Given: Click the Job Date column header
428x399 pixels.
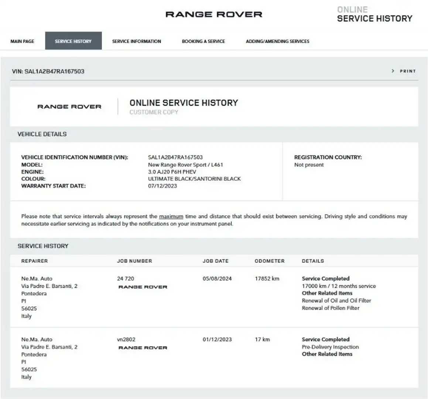Looking at the screenshot, I should (x=215, y=261).
